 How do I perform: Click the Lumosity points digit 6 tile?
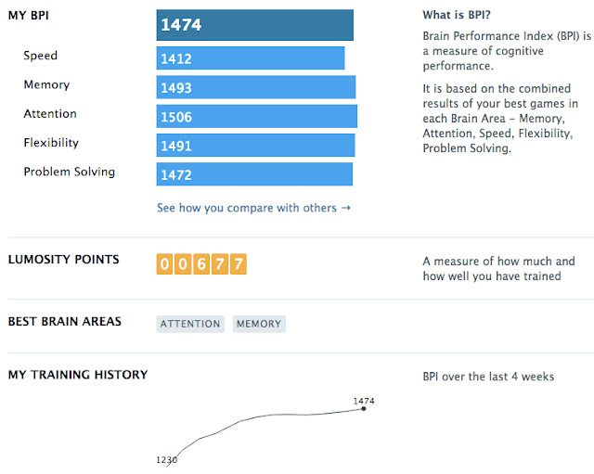(201, 263)
